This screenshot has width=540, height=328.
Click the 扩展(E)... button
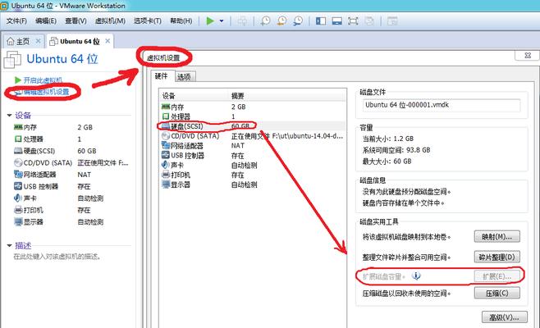(x=497, y=276)
